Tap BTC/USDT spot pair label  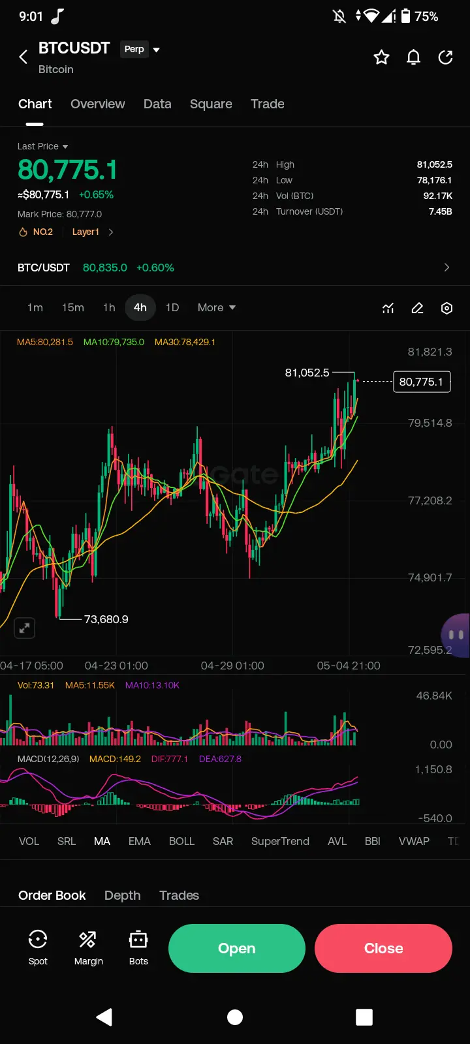pyautogui.click(x=43, y=268)
